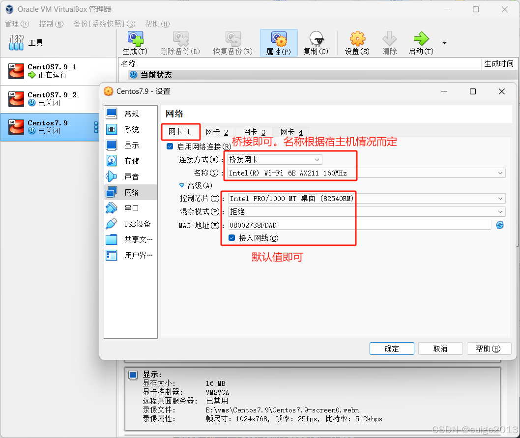The height and width of the screenshot is (438, 520).
Task: Minimize the Centos7.9 设置 dialog
Action: [x=444, y=91]
